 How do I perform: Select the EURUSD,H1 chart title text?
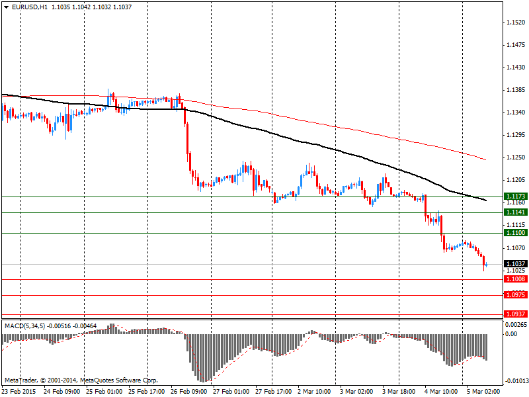tap(29, 7)
